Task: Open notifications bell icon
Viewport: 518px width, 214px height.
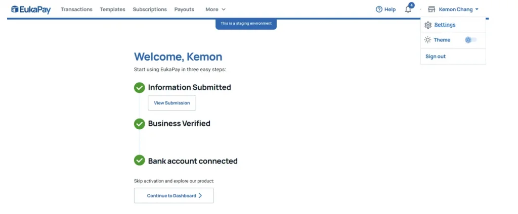Action: (408, 10)
